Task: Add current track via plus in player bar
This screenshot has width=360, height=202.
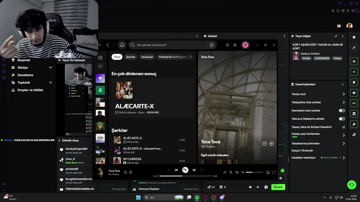Action: (130, 172)
